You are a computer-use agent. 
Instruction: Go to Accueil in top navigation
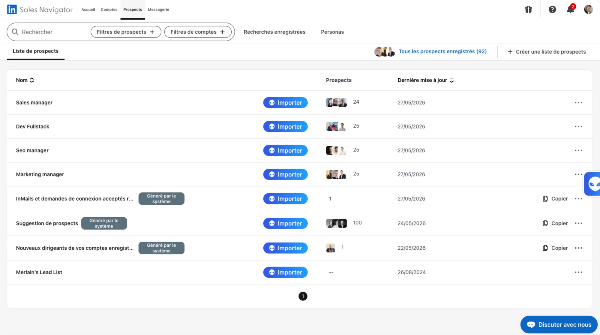coord(88,10)
